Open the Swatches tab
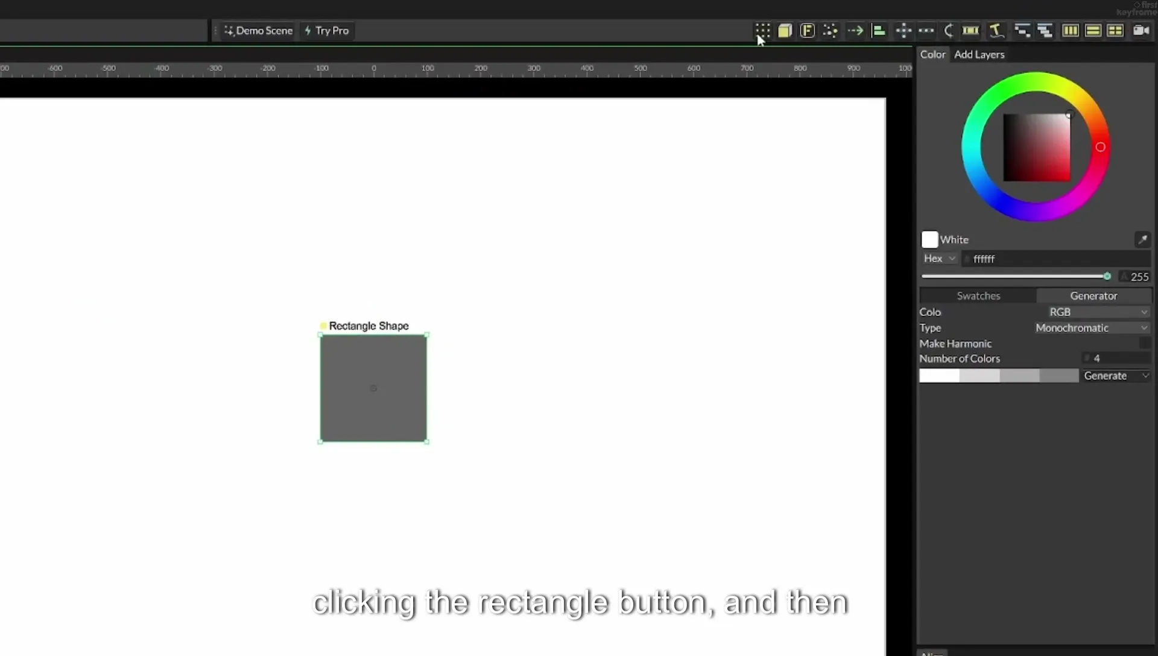The width and height of the screenshot is (1158, 656). click(x=978, y=295)
